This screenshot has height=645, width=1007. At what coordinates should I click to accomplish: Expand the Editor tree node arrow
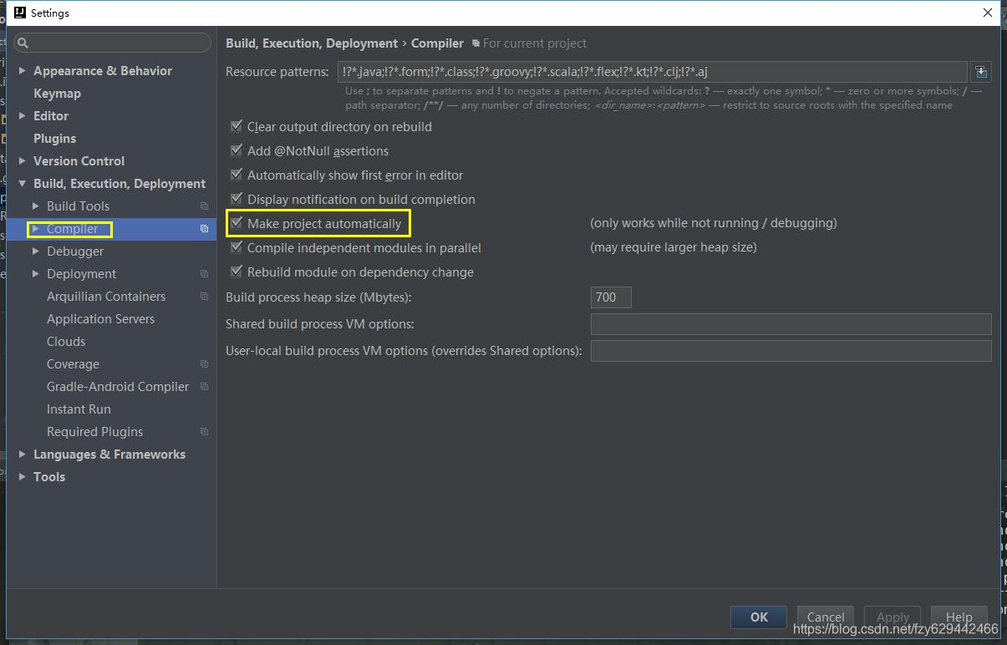point(23,116)
